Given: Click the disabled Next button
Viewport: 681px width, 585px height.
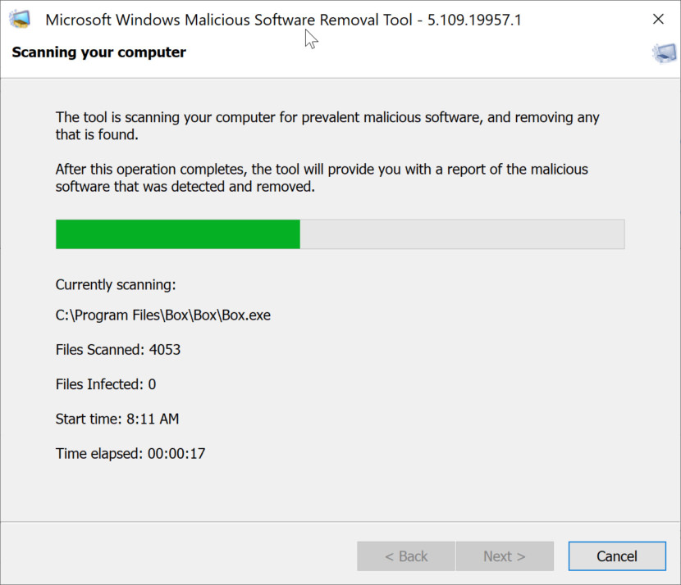Looking at the screenshot, I should (505, 556).
